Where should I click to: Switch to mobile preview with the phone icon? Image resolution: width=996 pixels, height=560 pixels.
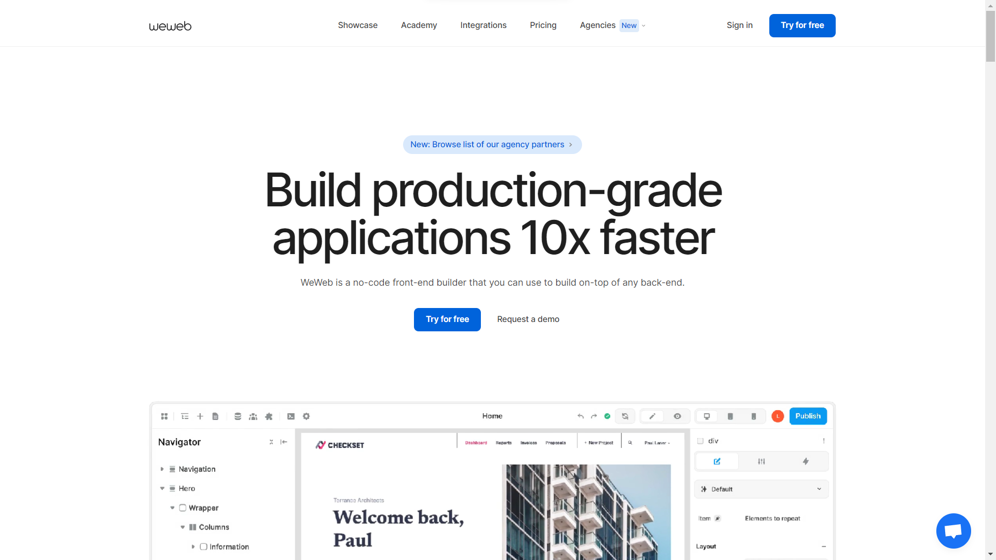tap(754, 416)
